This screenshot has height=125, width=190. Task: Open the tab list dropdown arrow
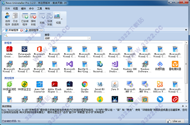(186, 30)
